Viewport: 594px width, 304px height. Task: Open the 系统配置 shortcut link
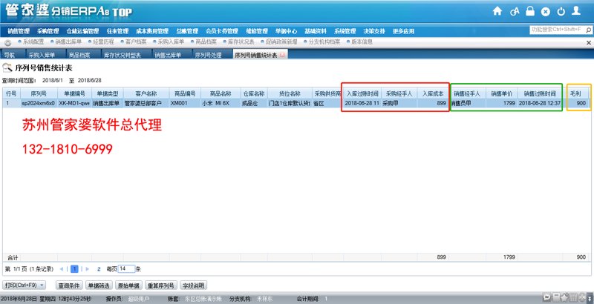tap(33, 42)
